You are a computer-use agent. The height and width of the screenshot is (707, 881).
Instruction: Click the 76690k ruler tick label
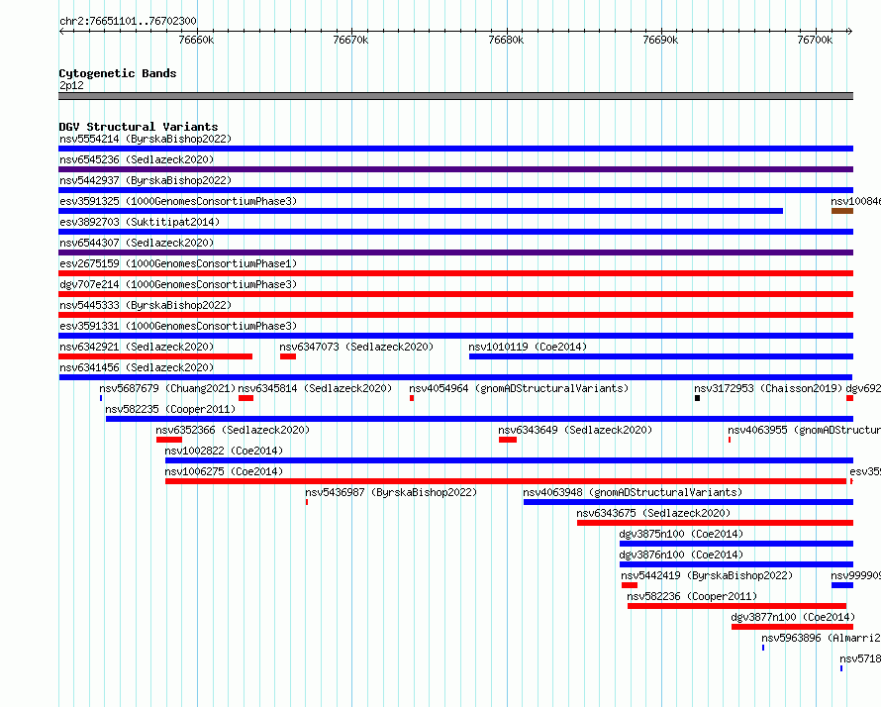660,40
